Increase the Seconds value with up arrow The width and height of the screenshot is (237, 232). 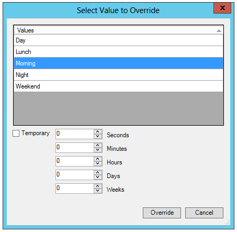coord(98,132)
